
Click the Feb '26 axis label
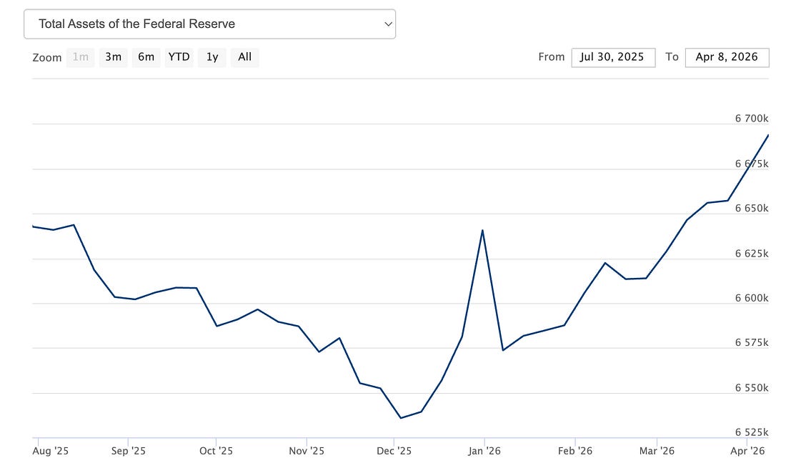575,451
